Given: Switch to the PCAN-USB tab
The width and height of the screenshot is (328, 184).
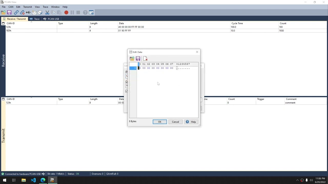Looking at the screenshot, I should 51,19.
